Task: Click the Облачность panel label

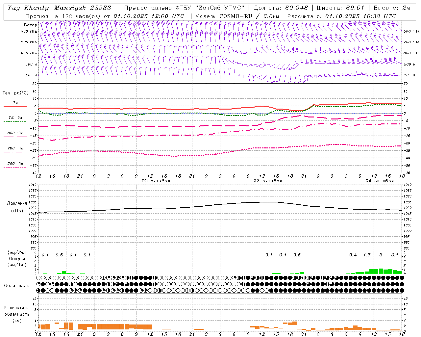Action: [x=17, y=286]
